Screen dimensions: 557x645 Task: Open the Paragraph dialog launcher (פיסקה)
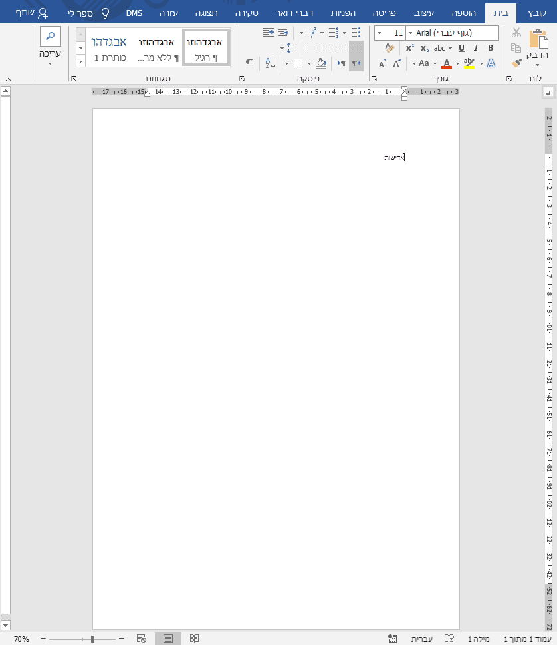click(x=242, y=78)
